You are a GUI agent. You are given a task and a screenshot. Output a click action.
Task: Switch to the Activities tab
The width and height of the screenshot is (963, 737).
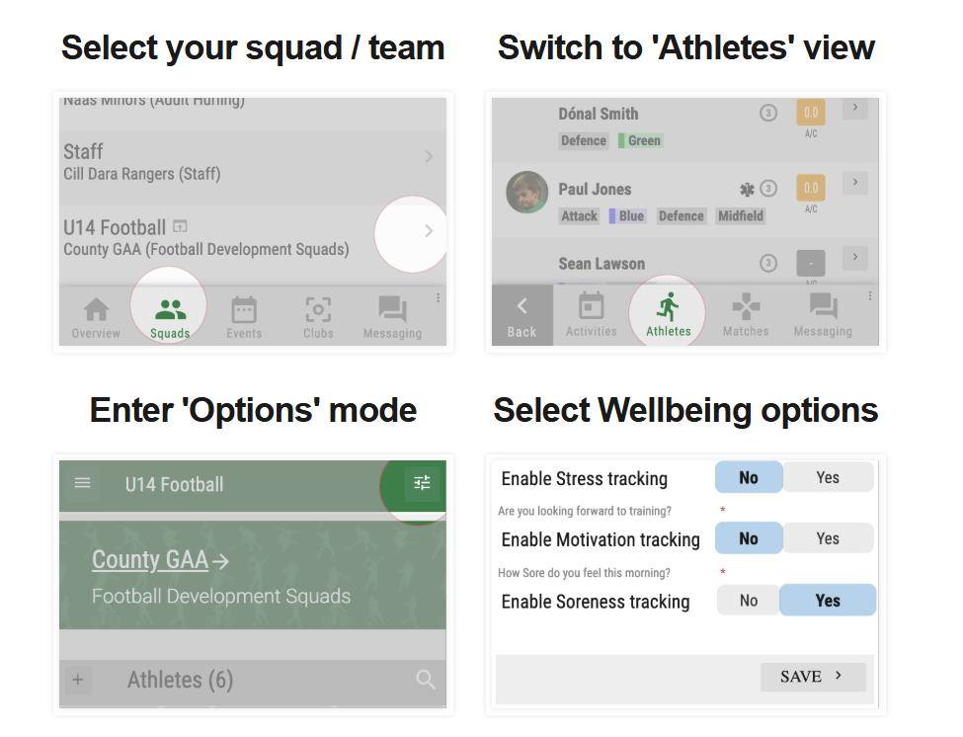point(591,315)
